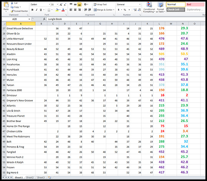
Task: Switch to Sheet2 tab
Action: point(30,178)
